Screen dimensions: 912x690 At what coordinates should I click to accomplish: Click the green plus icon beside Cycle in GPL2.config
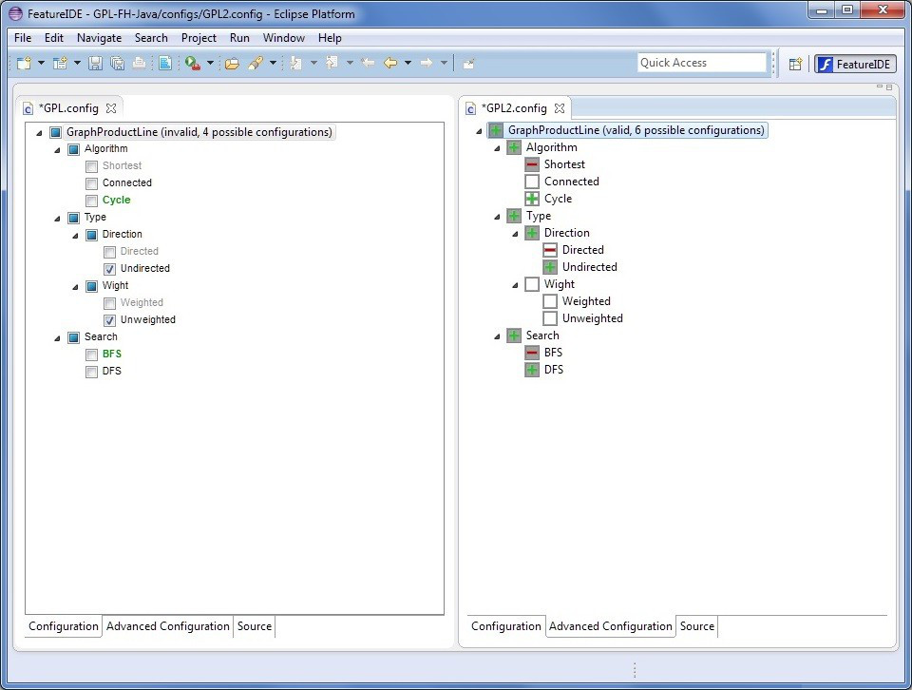[532, 199]
